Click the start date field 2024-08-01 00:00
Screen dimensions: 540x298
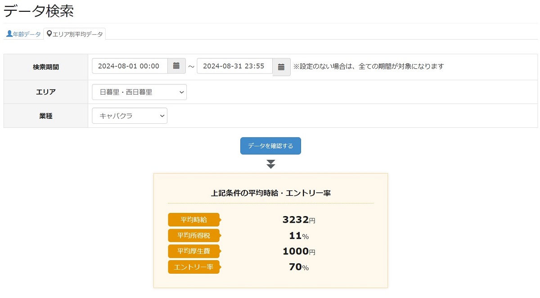pyautogui.click(x=130, y=66)
